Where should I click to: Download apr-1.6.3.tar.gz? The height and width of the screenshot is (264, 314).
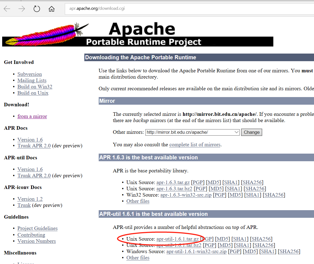pyautogui.click(x=173, y=182)
